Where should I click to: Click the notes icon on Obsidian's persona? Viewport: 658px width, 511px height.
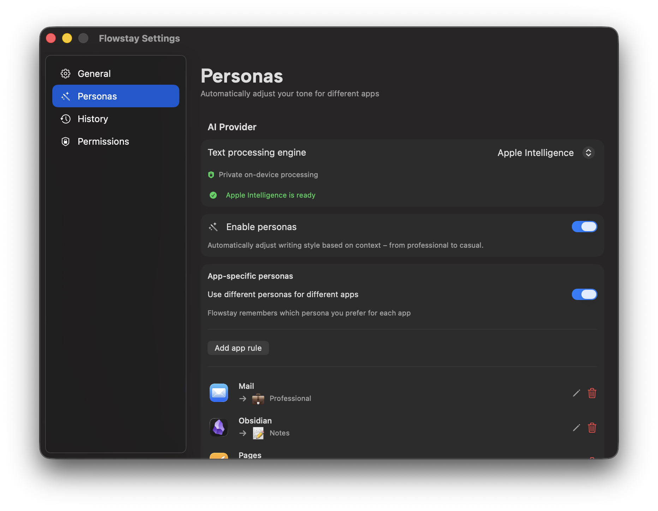tap(259, 433)
